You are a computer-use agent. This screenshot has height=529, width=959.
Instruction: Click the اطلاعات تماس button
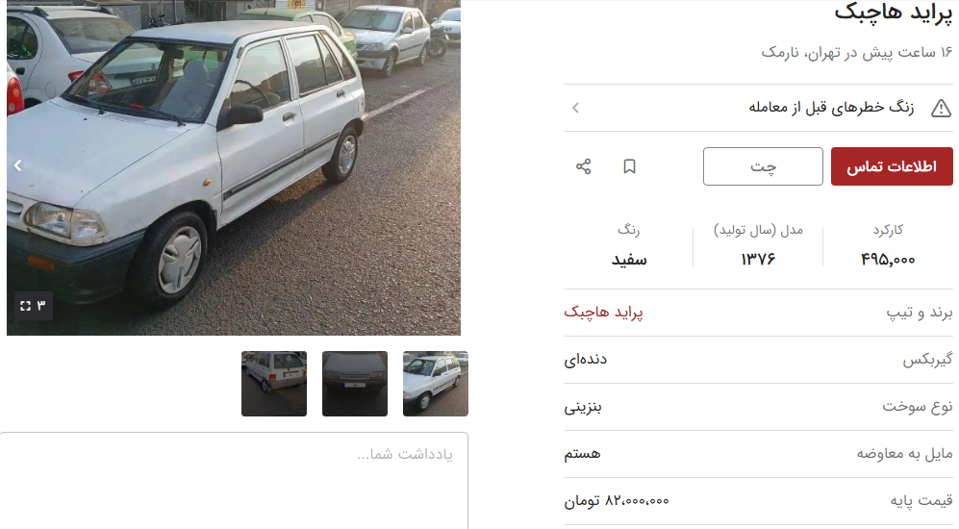(x=892, y=166)
